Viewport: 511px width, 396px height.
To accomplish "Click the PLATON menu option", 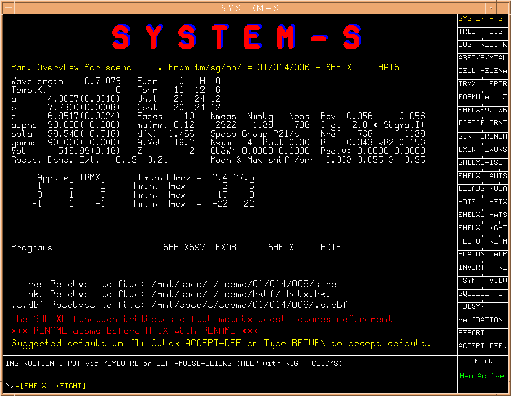I will [471, 254].
